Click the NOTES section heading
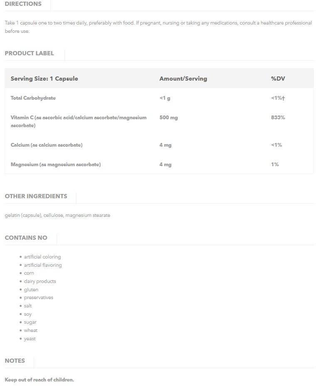Viewport: 318px width, 386px height. point(15,361)
